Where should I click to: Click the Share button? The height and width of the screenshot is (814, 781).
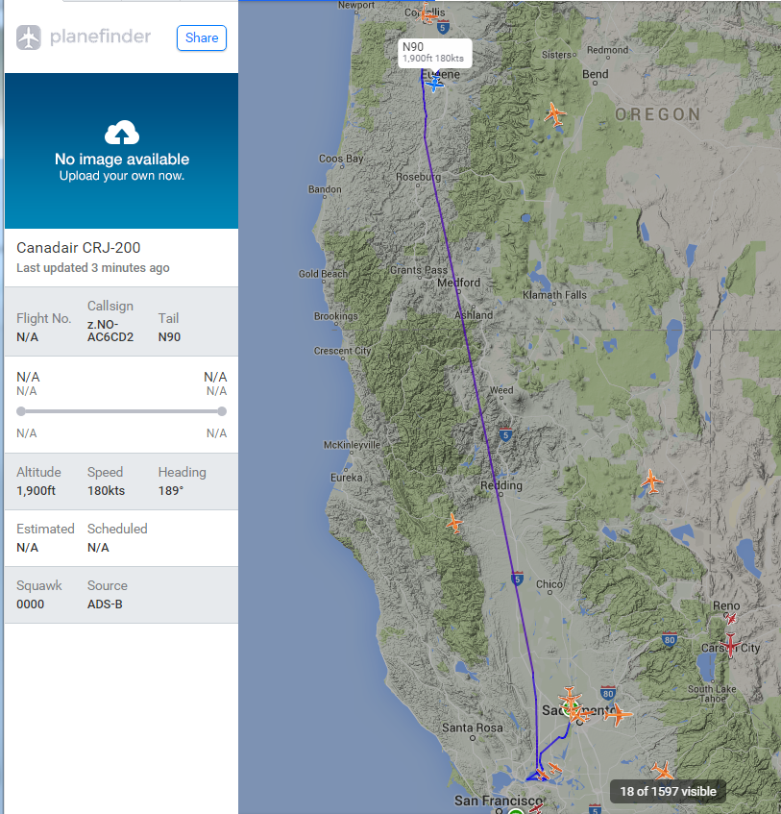click(x=202, y=37)
